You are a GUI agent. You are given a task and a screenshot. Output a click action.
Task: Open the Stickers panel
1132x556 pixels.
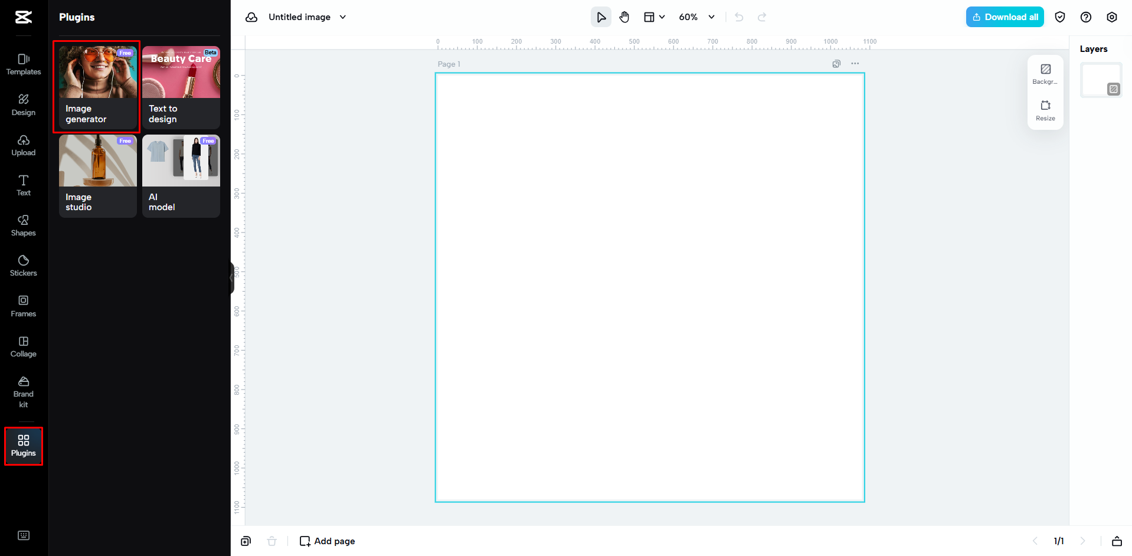click(23, 265)
